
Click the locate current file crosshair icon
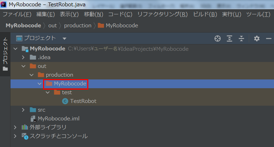[218, 38]
